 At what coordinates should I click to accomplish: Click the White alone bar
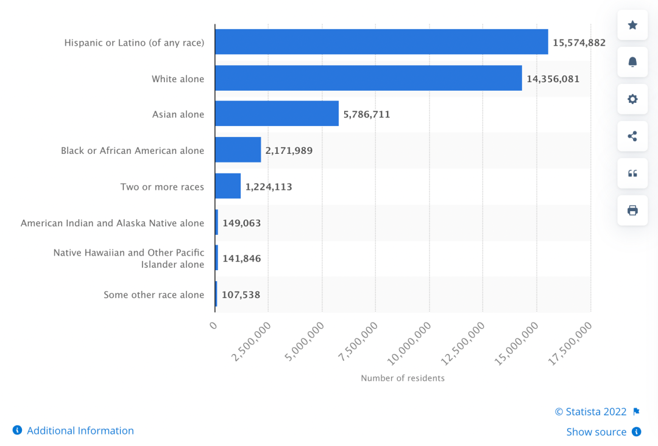point(368,78)
